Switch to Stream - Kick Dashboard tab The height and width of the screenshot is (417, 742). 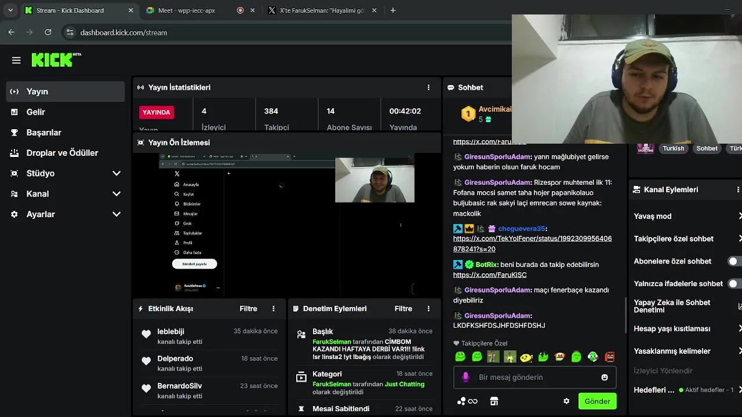point(79,10)
